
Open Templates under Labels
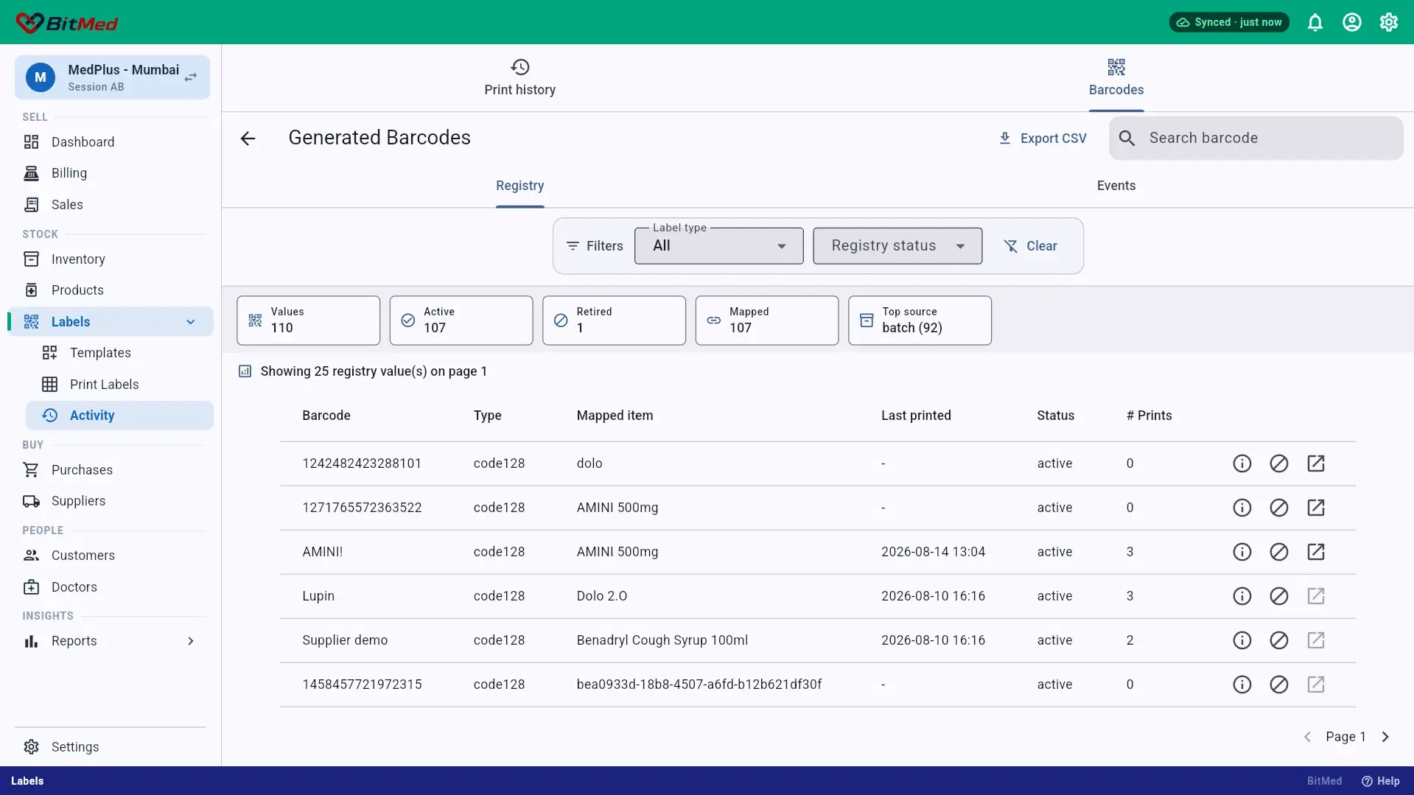click(x=119, y=353)
